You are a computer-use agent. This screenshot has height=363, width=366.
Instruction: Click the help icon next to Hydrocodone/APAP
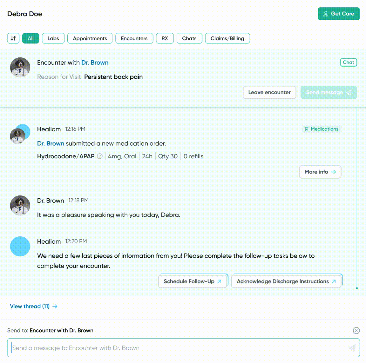click(99, 156)
